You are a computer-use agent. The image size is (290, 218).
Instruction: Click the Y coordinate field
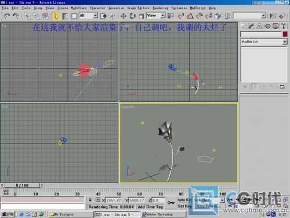(137, 200)
